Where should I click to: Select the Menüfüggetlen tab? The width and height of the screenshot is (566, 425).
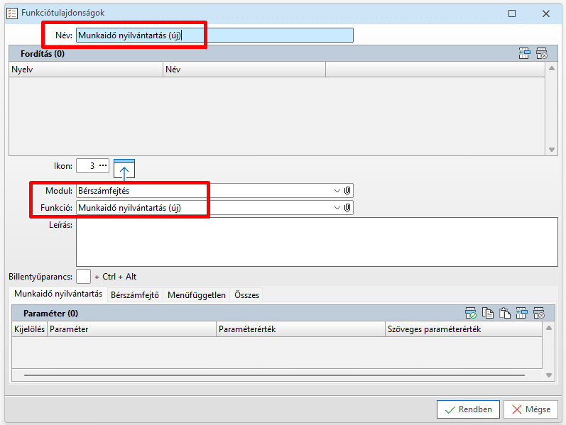tap(197, 294)
